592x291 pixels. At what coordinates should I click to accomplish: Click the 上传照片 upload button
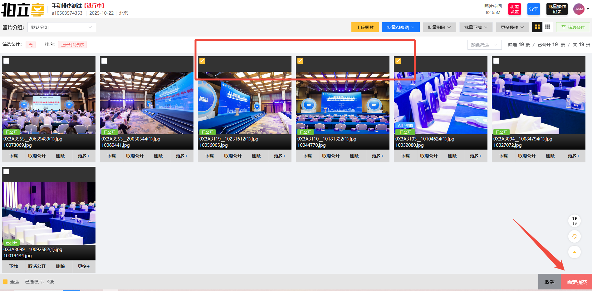click(365, 27)
